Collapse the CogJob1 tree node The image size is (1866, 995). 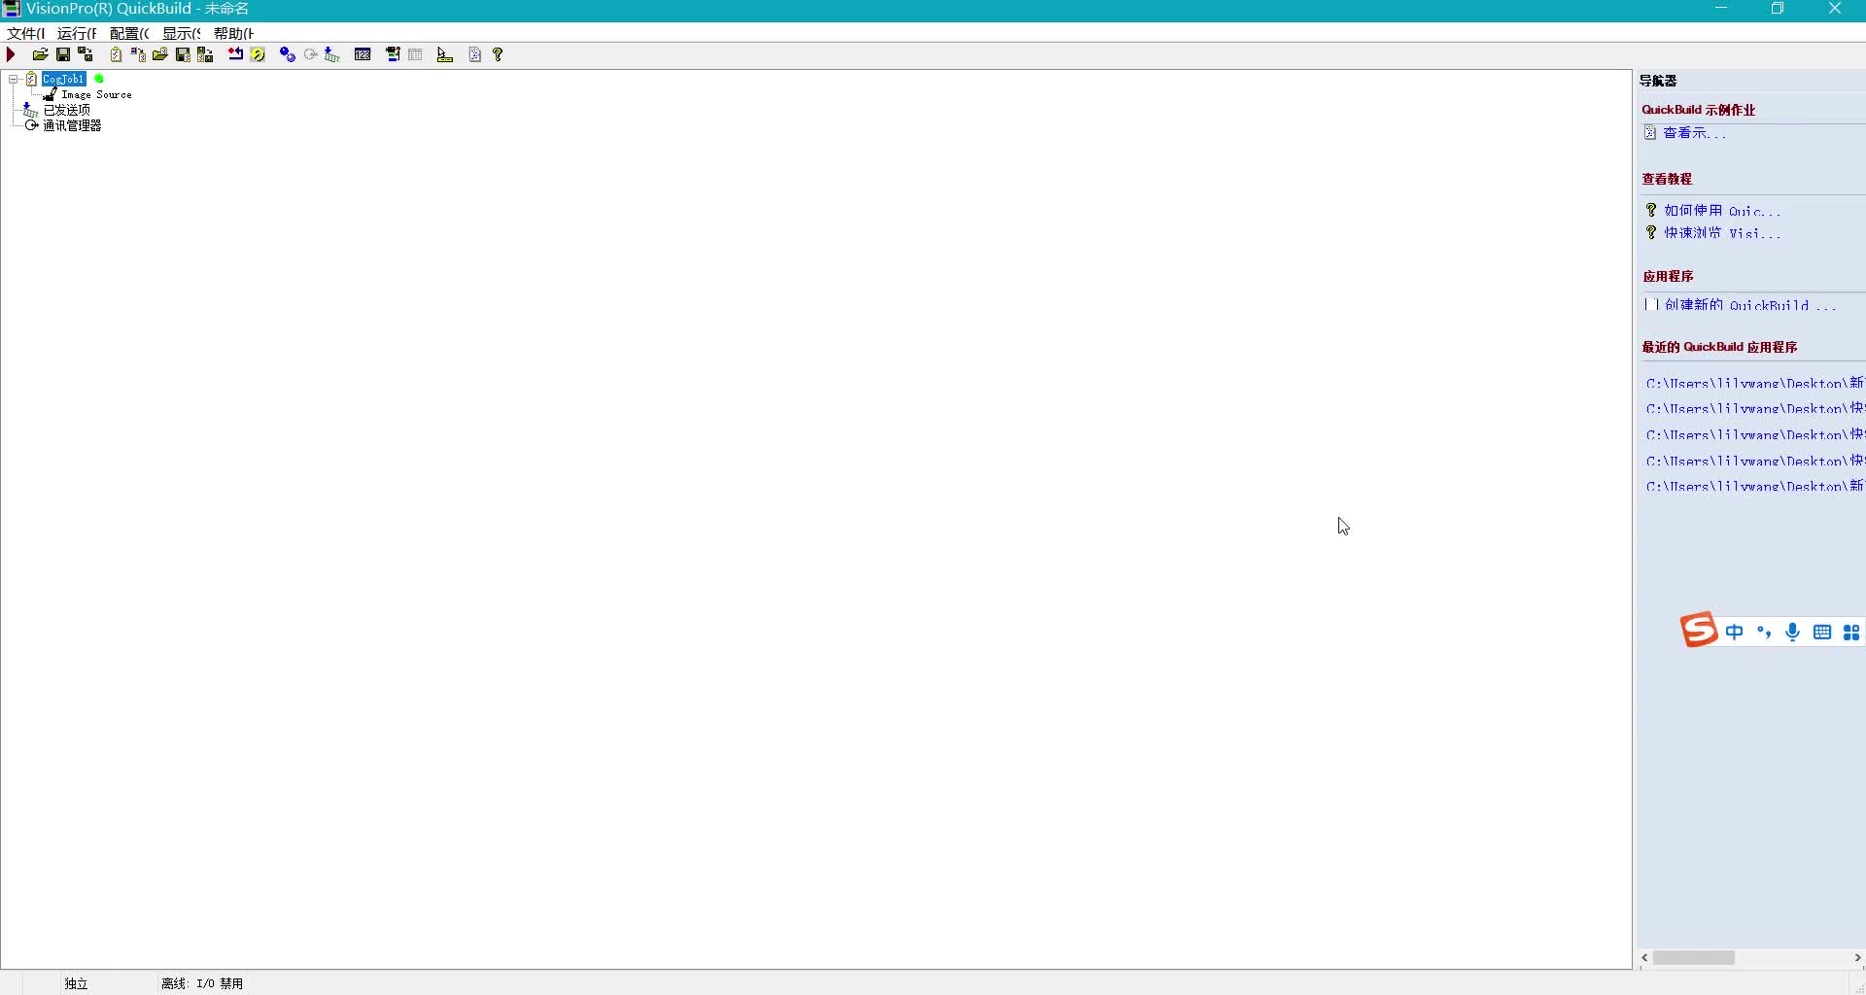(14, 80)
